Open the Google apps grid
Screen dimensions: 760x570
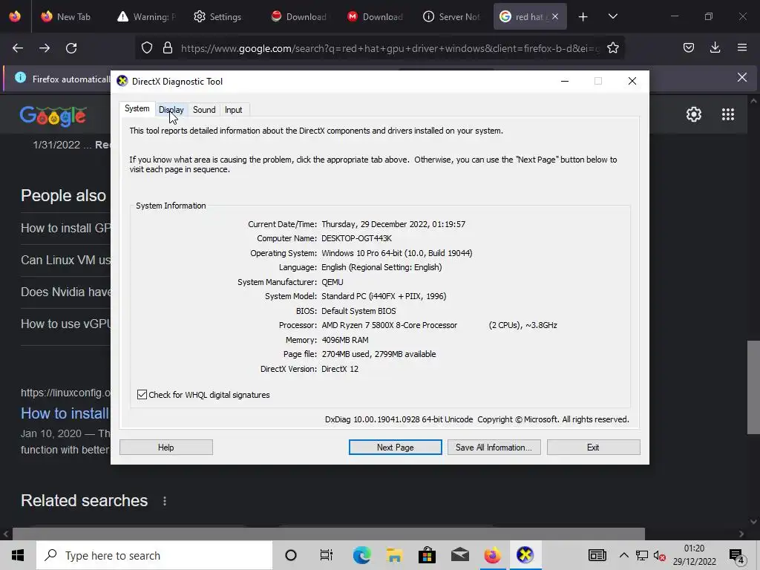coord(727,114)
